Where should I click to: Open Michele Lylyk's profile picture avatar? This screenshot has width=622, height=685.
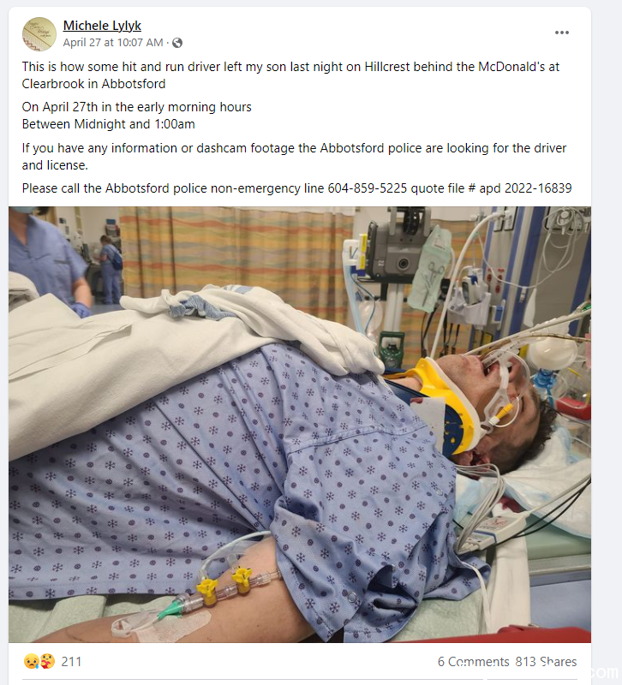tap(39, 34)
